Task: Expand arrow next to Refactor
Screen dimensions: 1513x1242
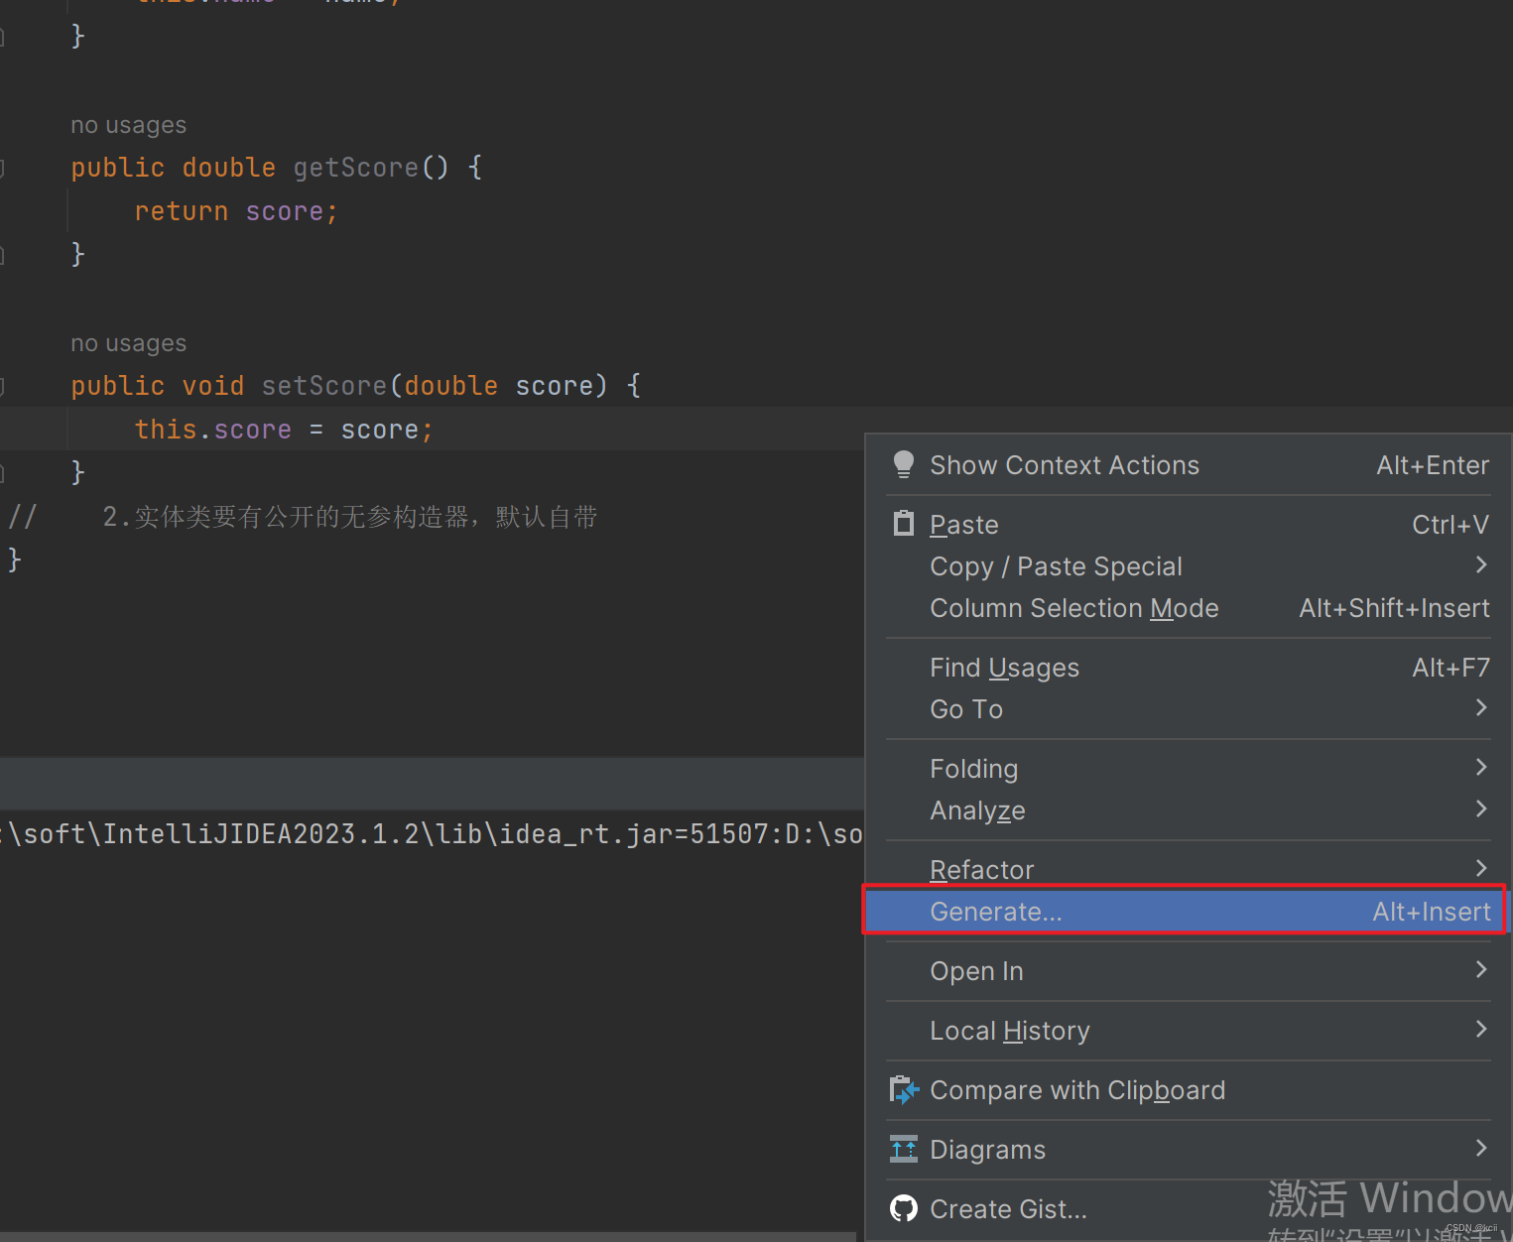Action: pos(1481,868)
